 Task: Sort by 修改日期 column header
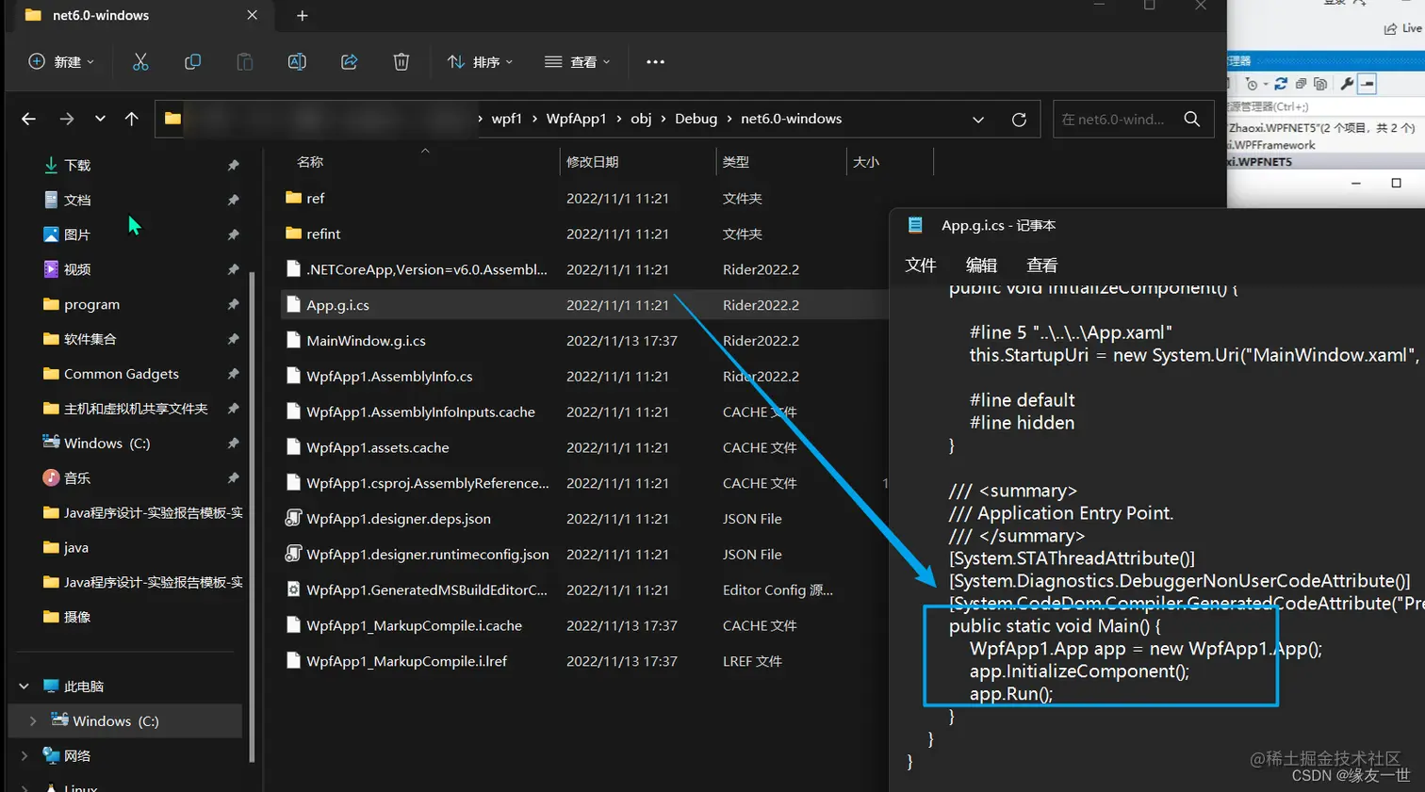tap(592, 162)
